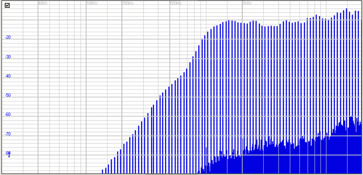
Task: Click the 40Hz frequency label
Action: pos(43,4)
